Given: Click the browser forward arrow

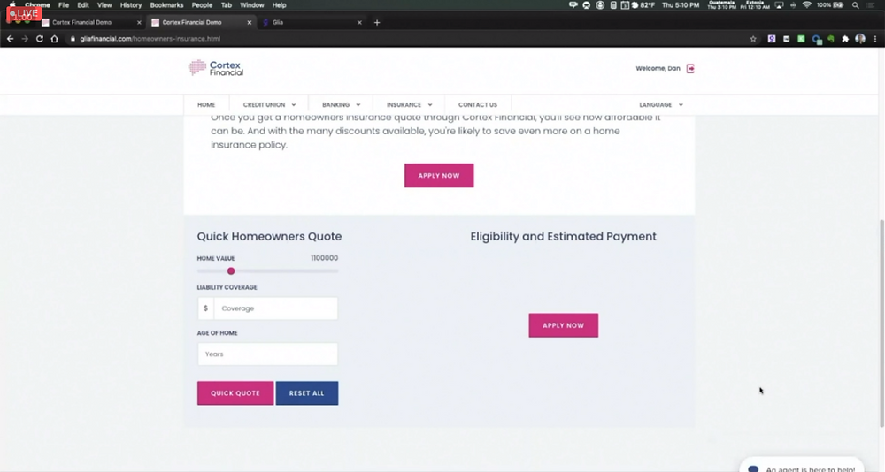Looking at the screenshot, I should coord(25,39).
